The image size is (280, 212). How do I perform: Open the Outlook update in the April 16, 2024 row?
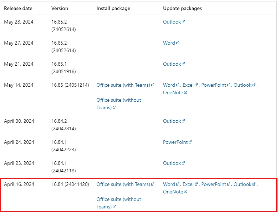point(244,184)
